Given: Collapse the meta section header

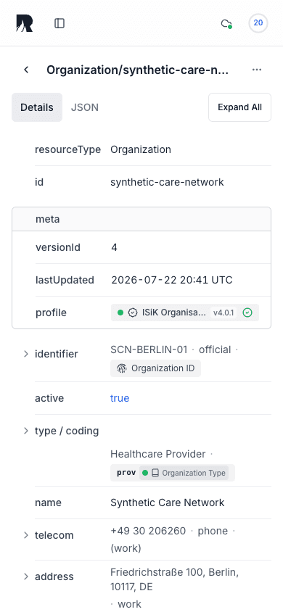Looking at the screenshot, I should click(141, 220).
